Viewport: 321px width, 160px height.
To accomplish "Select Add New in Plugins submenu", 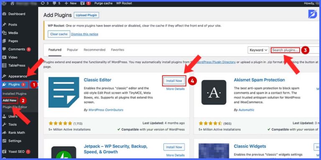I will (x=10, y=100).
